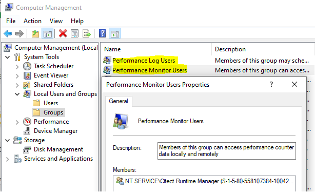
Task: Toggle the Show/Hide Console Tree icon
Action: coord(48,33)
